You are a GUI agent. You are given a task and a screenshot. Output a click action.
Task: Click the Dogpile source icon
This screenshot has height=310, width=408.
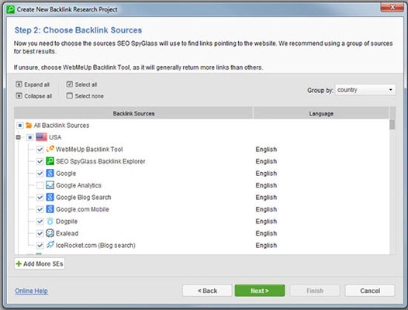coord(50,221)
